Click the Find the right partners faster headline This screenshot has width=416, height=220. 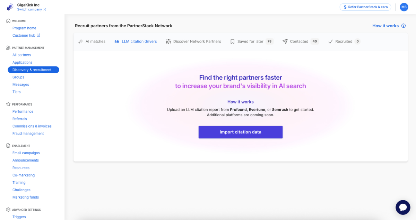pyautogui.click(x=241, y=77)
